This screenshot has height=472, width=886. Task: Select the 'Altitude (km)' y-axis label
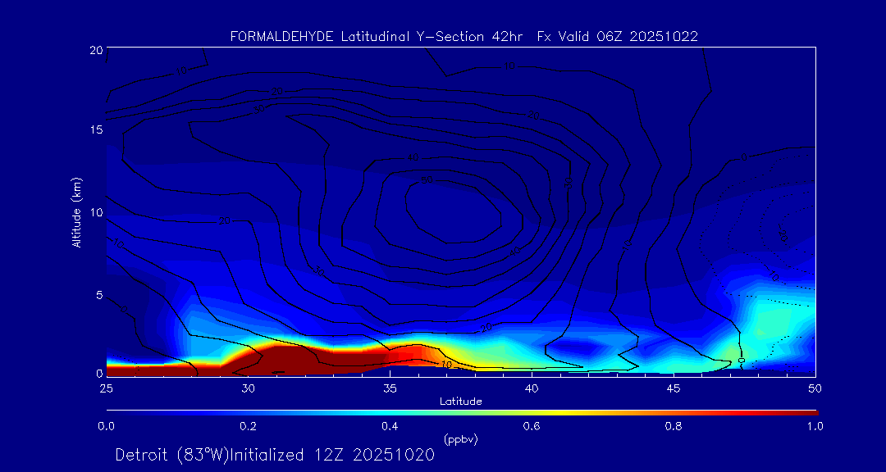tap(75, 211)
